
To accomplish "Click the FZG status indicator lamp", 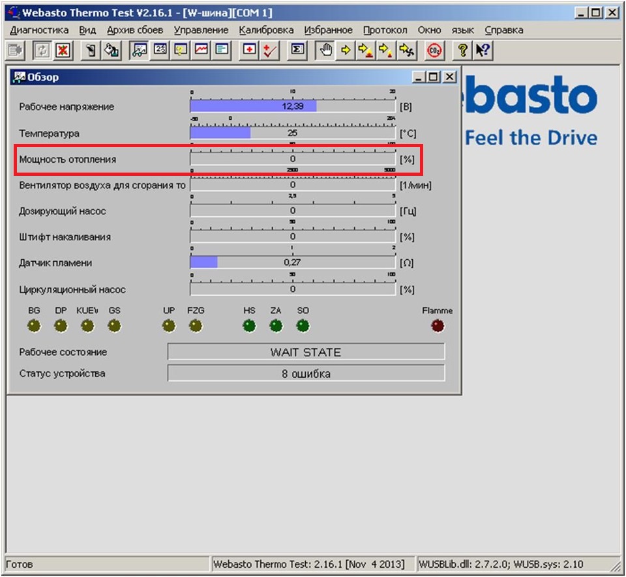I will (196, 326).
